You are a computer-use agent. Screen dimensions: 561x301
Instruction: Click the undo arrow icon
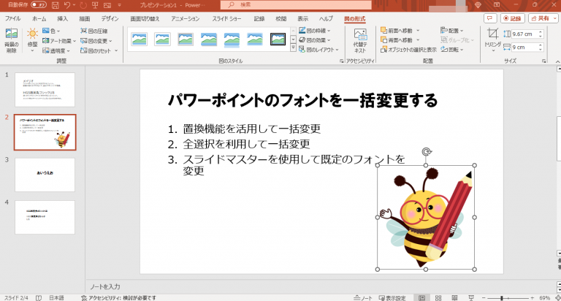point(67,5)
